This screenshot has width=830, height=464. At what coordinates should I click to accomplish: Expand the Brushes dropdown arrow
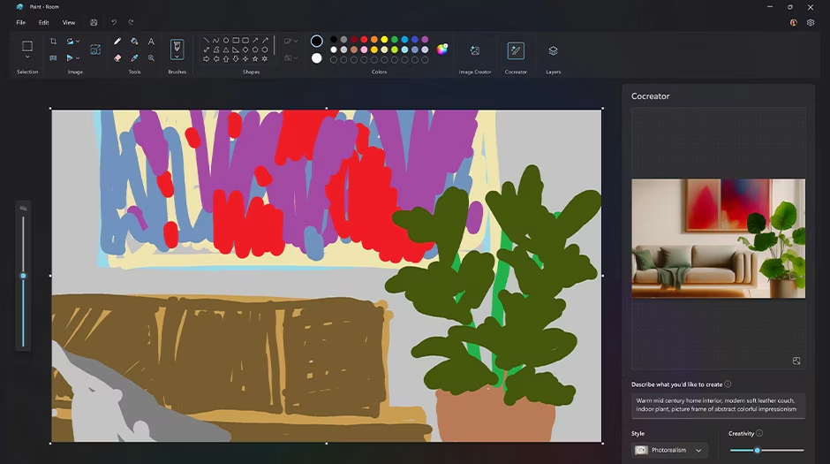click(177, 57)
